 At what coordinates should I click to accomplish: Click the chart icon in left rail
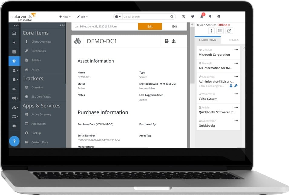click(14, 89)
